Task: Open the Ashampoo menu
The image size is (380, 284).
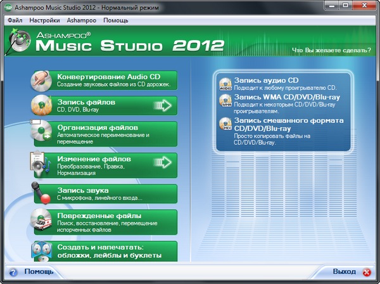Action: coord(81,20)
